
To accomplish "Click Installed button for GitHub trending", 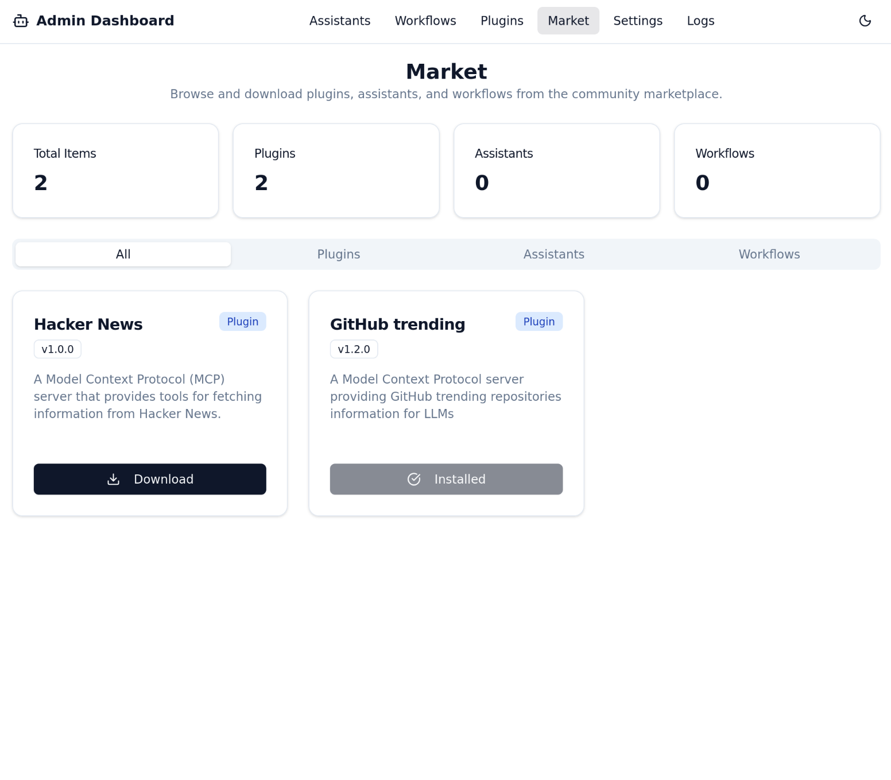I will (x=446, y=479).
